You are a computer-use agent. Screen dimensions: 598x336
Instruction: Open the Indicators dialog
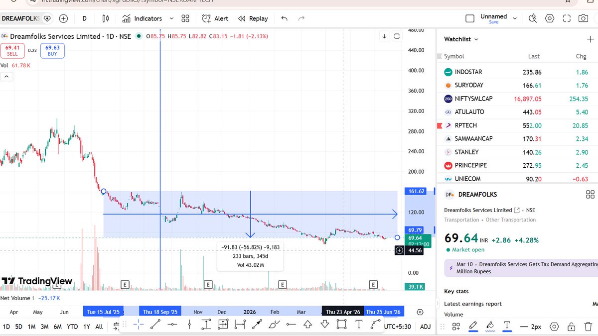click(142, 18)
